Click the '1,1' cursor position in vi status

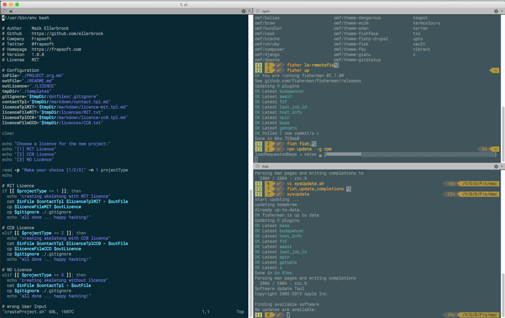(206, 312)
